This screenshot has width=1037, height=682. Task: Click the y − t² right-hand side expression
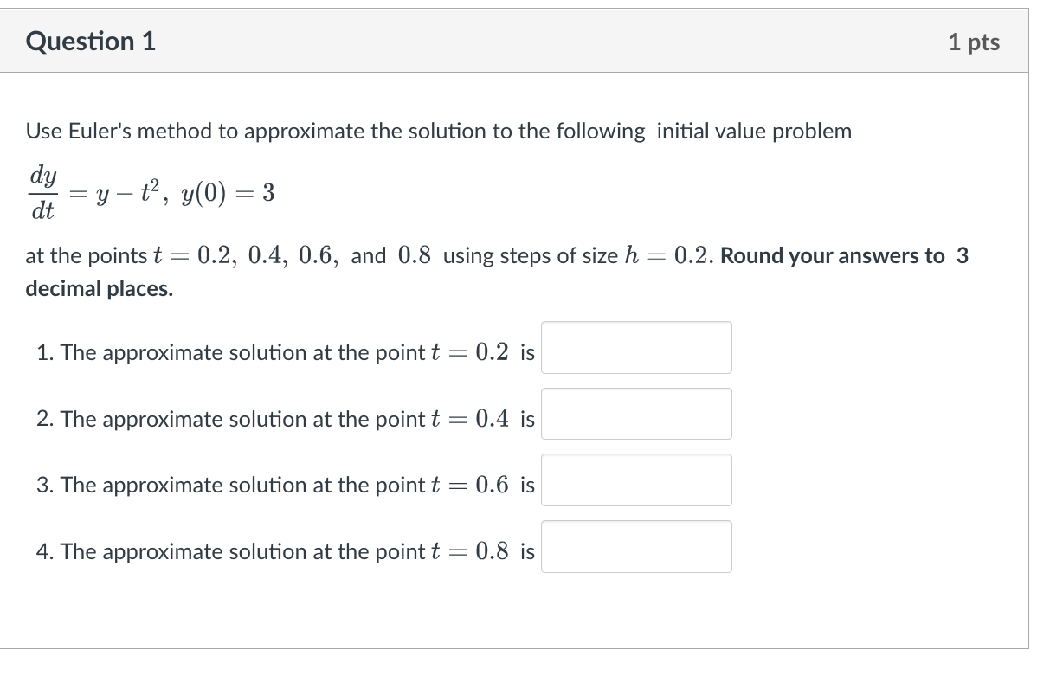coord(127,192)
